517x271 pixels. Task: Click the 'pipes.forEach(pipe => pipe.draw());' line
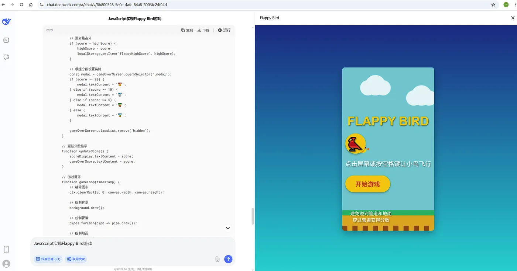point(103,223)
